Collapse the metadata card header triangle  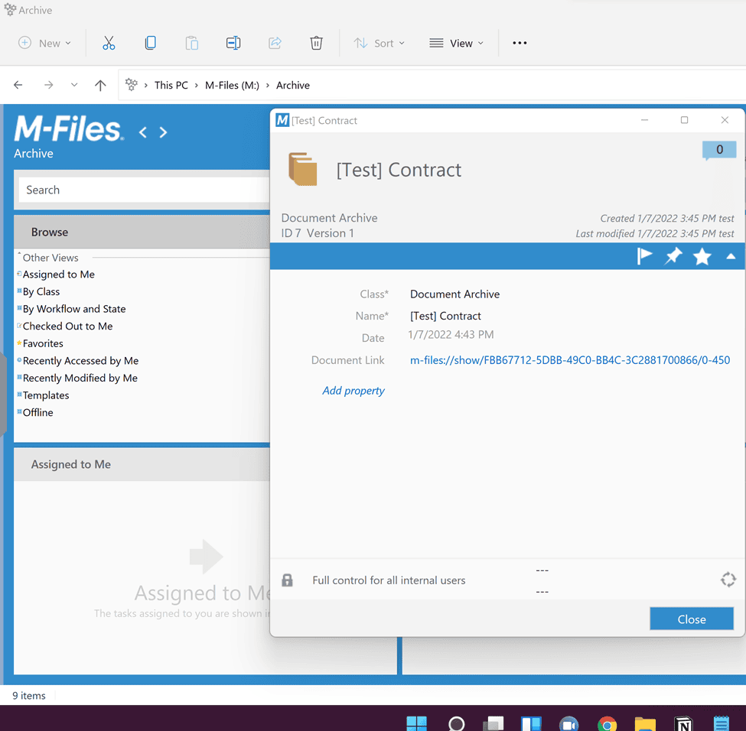pos(731,256)
